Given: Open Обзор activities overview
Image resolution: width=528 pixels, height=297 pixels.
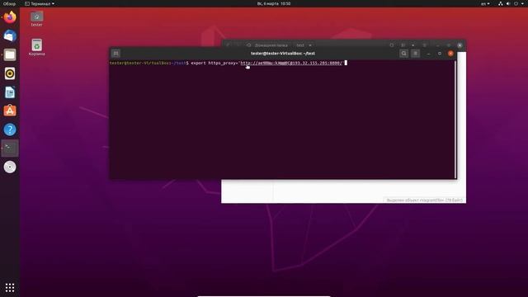Looking at the screenshot, I should [x=9, y=3].
